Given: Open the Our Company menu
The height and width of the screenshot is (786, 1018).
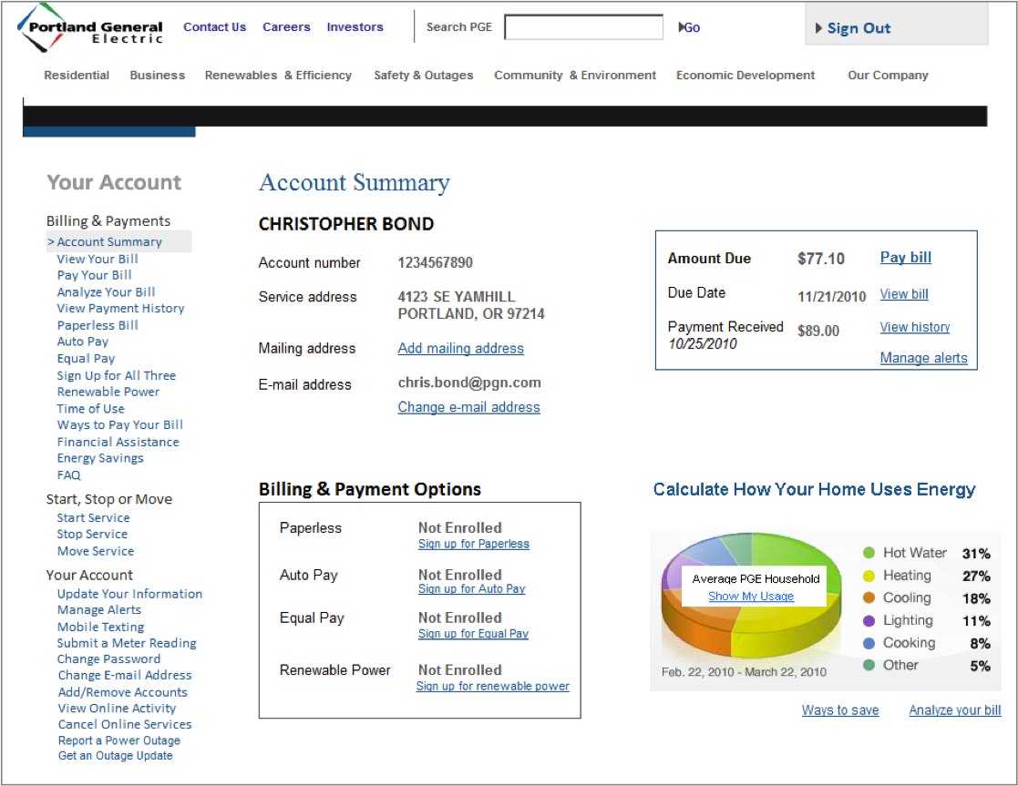Looking at the screenshot, I should [x=888, y=76].
